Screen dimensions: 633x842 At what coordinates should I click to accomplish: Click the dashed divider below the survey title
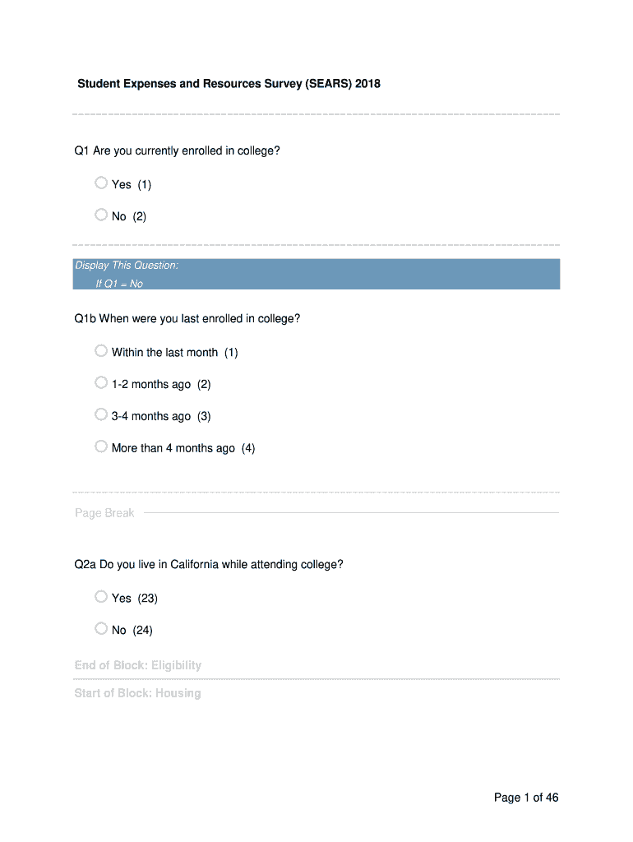coord(316,114)
